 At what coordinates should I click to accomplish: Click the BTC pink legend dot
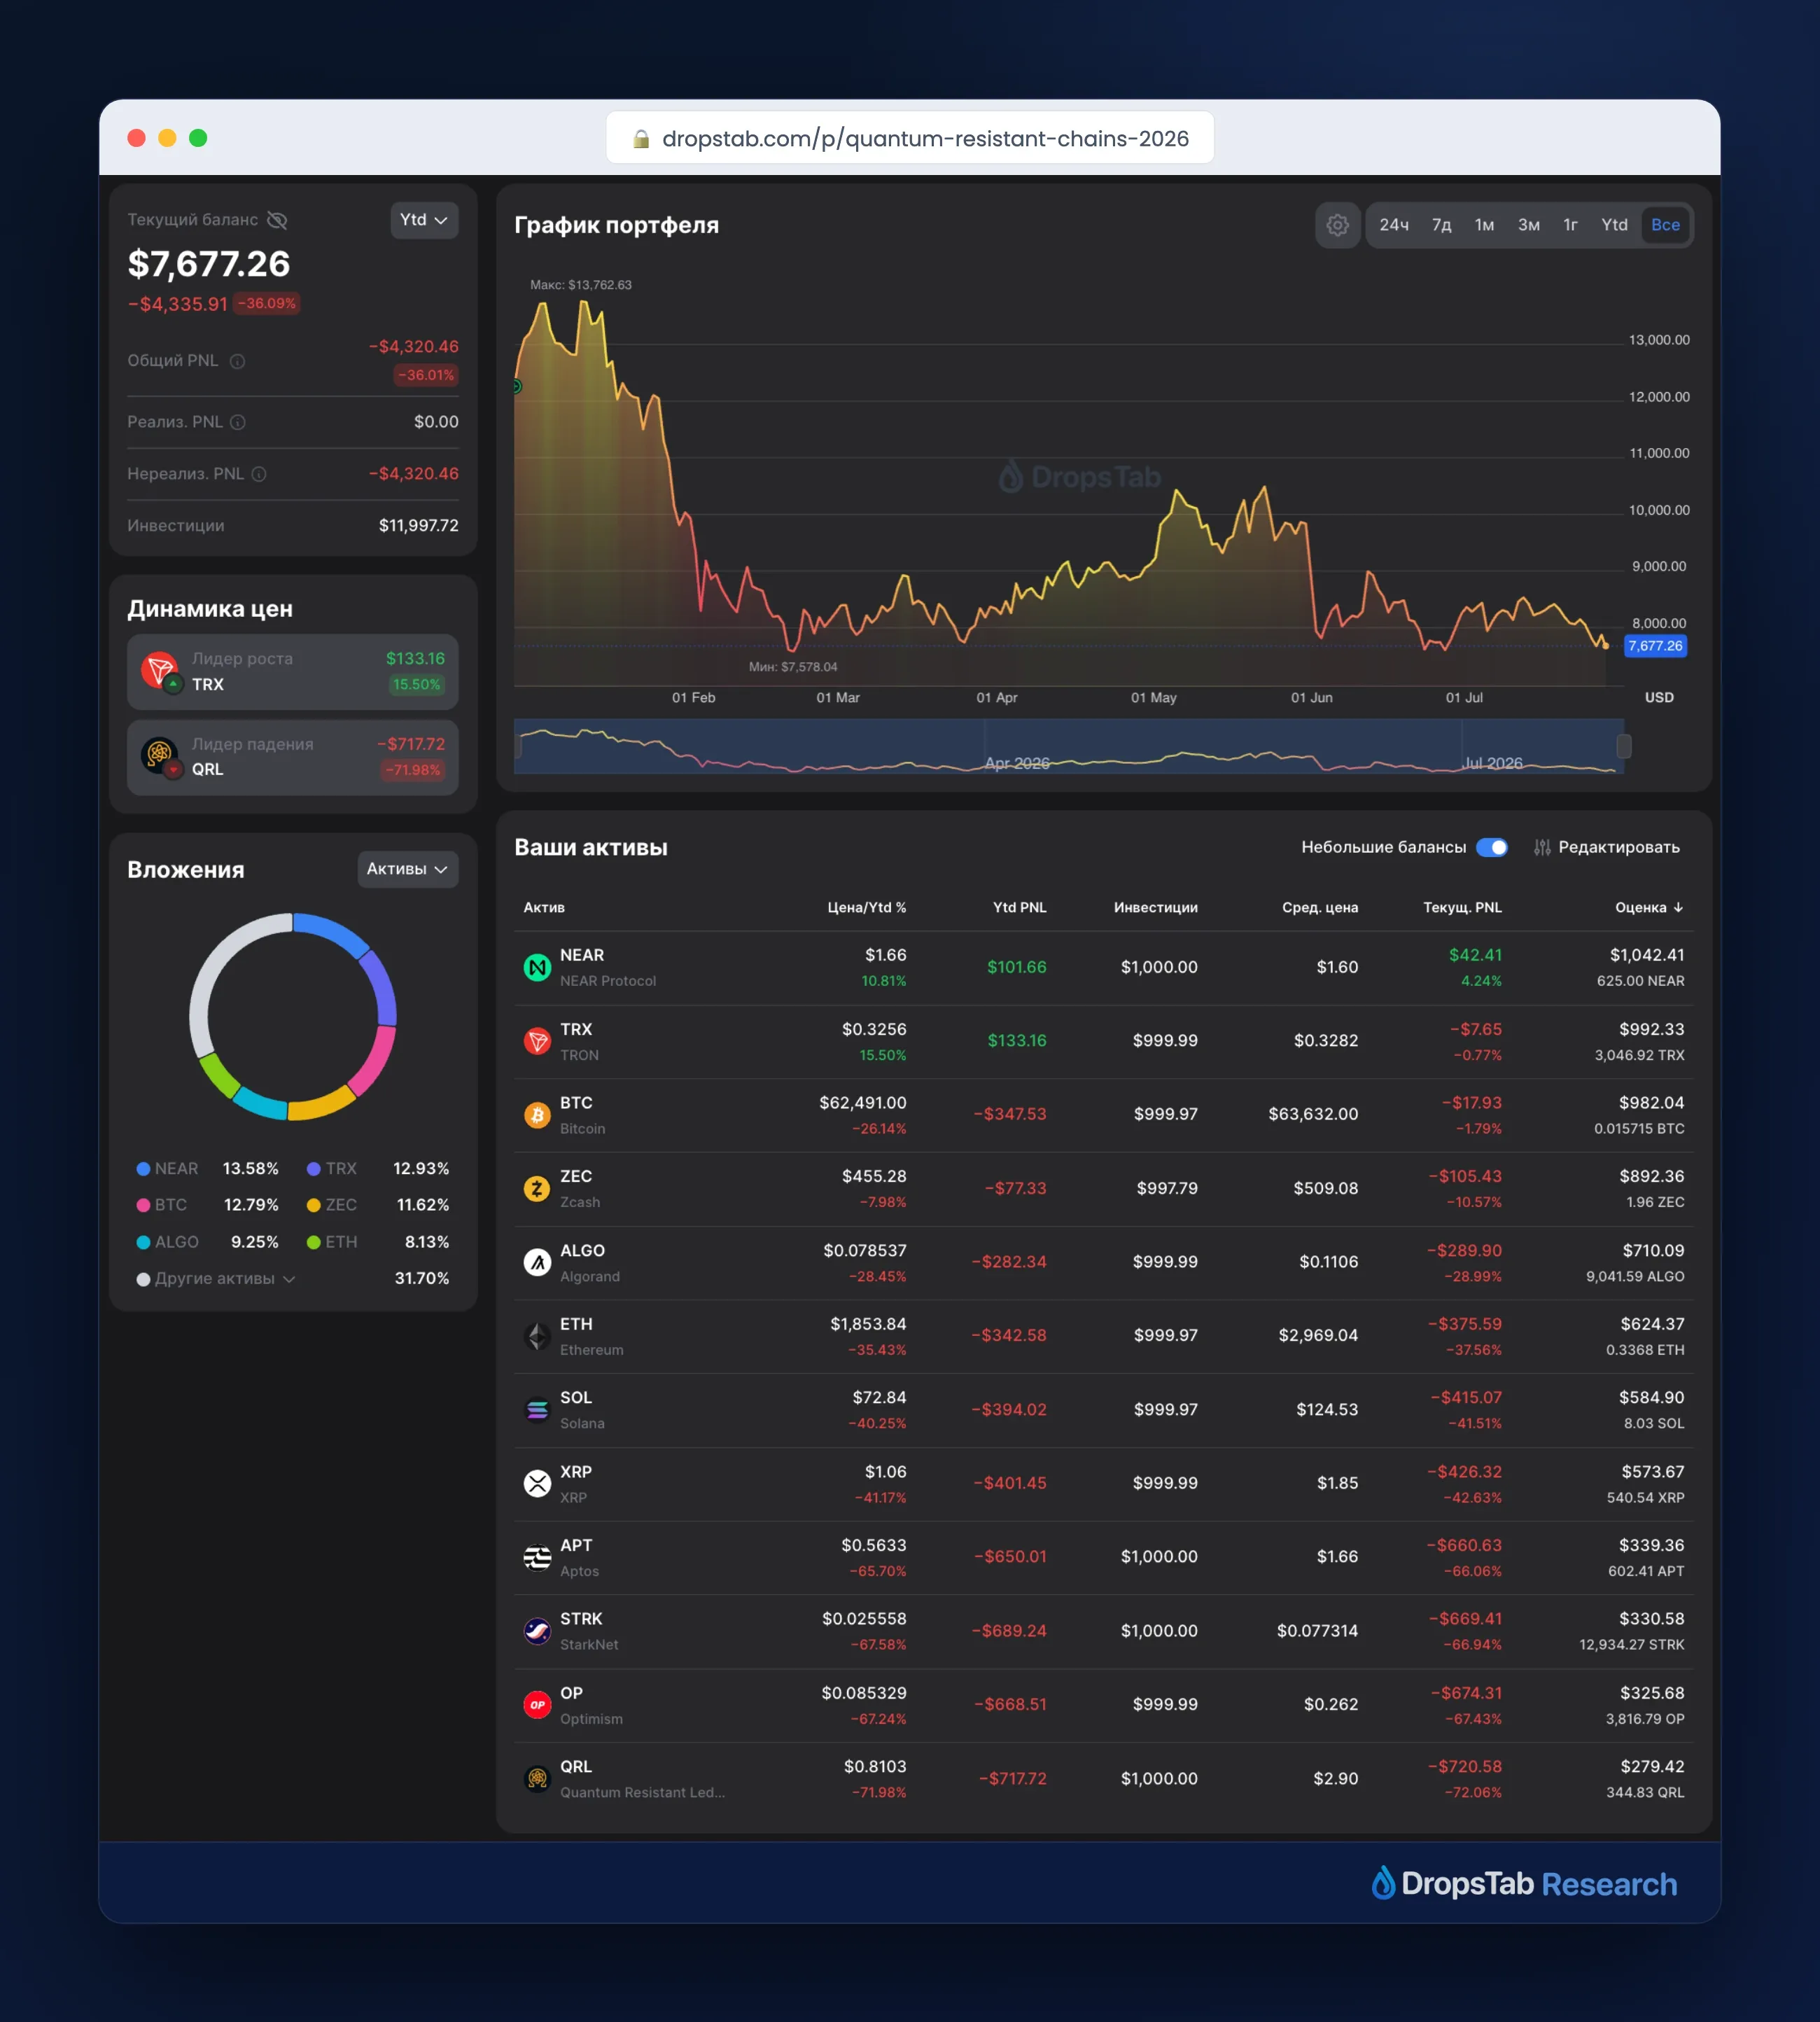coord(143,1205)
